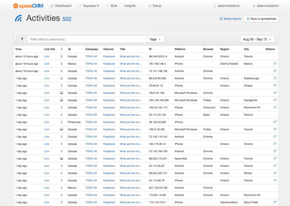Image resolution: width=290 pixels, height=206 pixels.
Task: Open referer link for 24.114.60.79 row
Action: point(275,181)
